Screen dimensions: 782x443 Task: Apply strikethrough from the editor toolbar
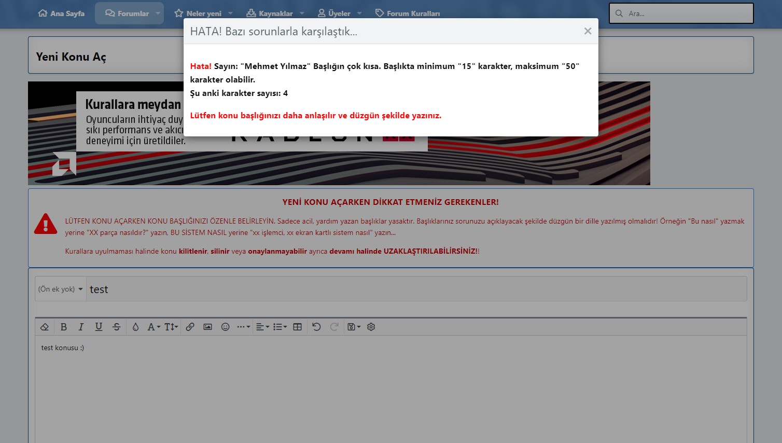pos(117,327)
